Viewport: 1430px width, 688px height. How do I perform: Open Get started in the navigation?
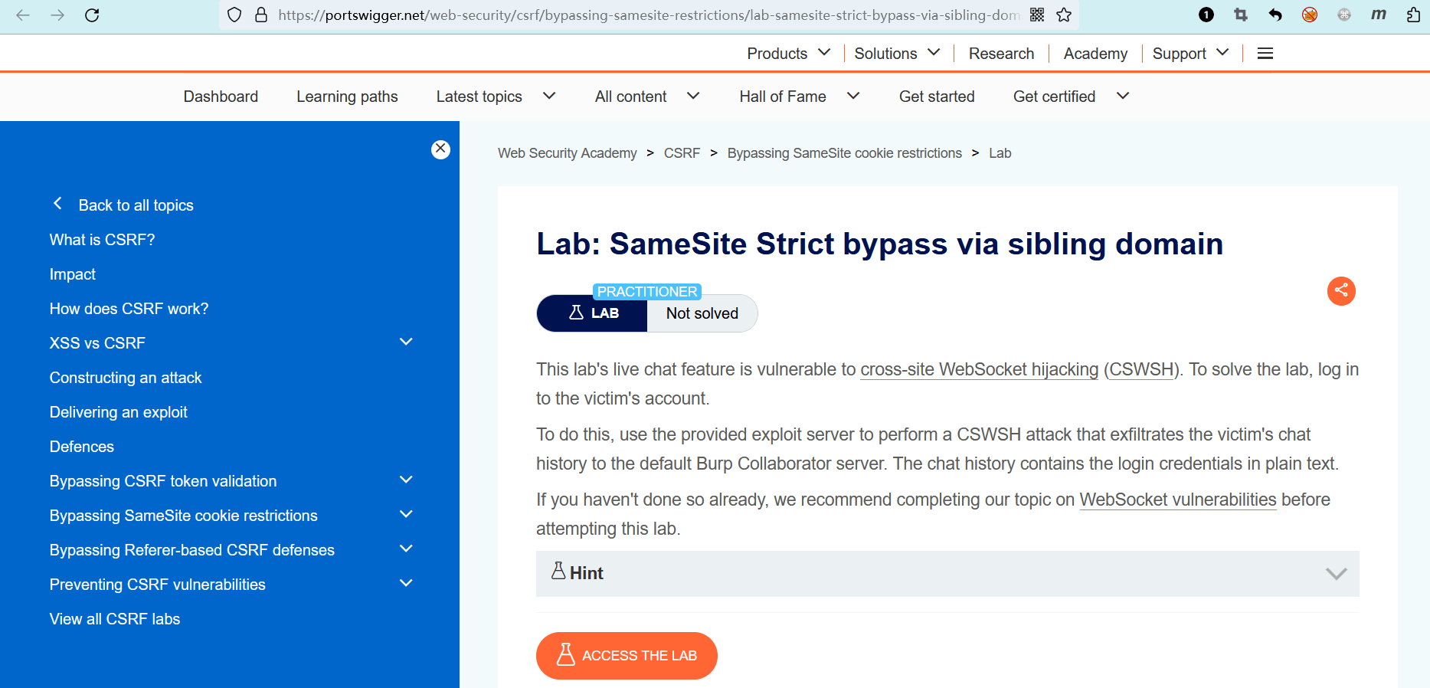[937, 97]
